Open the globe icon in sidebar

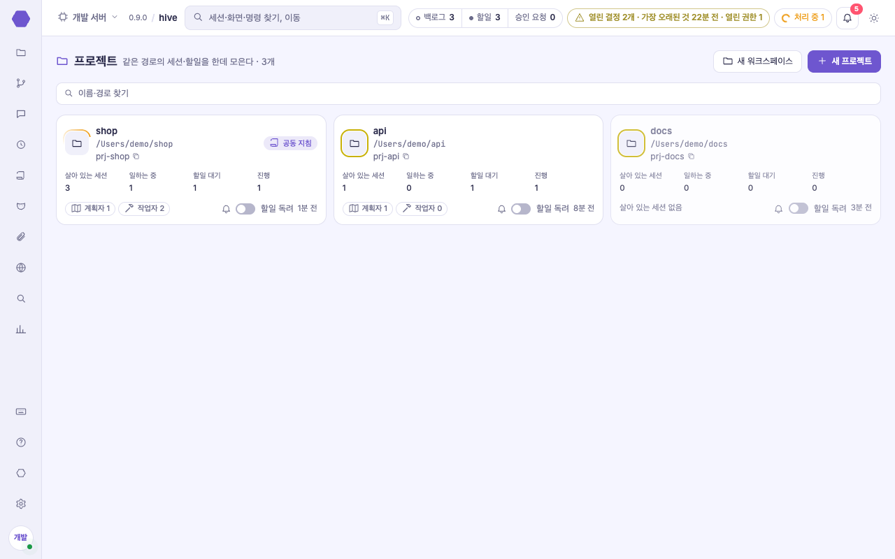tap(21, 268)
